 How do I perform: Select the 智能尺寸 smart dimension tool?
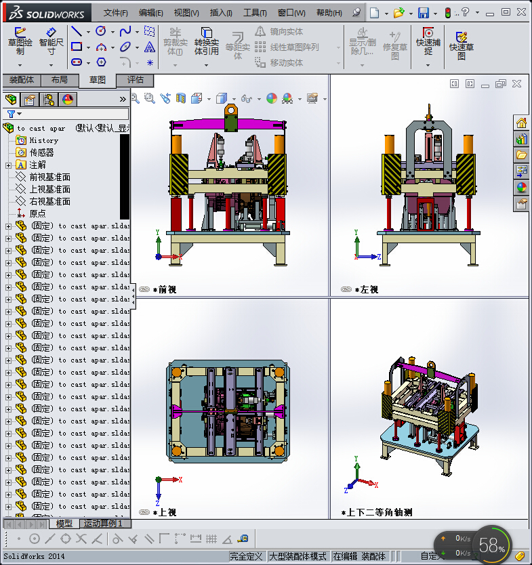52,41
